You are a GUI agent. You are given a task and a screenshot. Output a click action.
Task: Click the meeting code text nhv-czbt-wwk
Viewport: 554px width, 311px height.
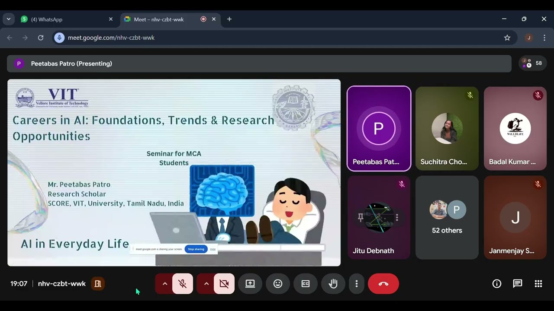[x=62, y=284]
